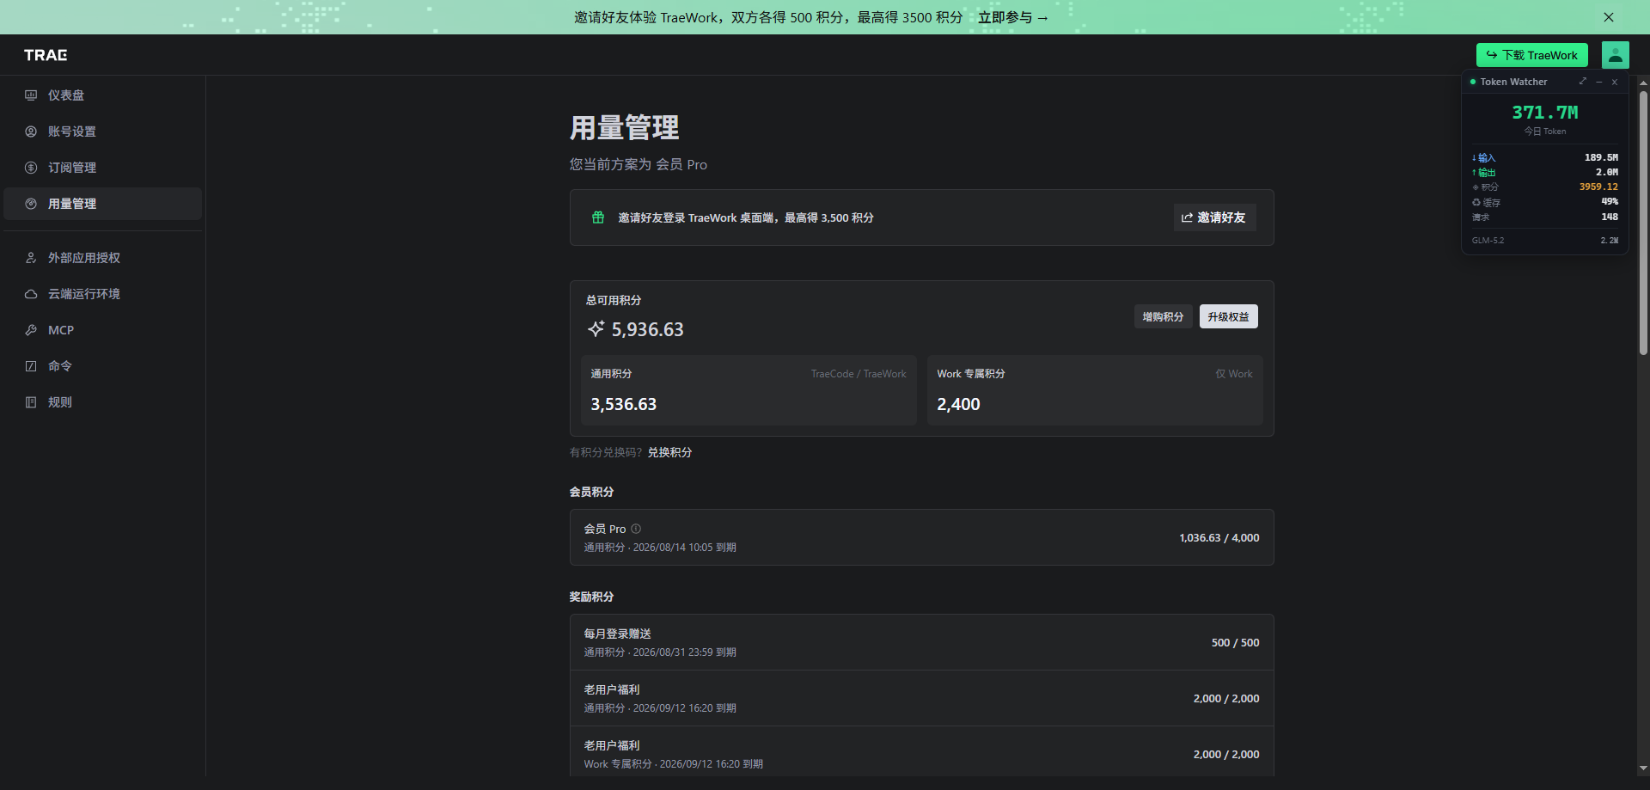Open 账号设置 account settings
This screenshot has width=1650, height=790.
(102, 132)
